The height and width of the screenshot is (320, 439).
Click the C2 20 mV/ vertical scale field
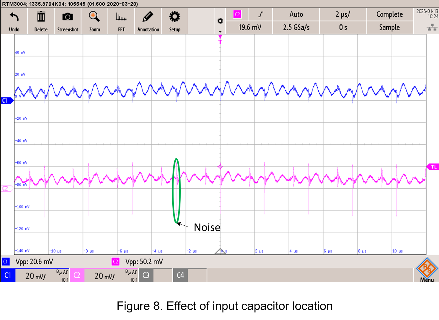point(104,276)
